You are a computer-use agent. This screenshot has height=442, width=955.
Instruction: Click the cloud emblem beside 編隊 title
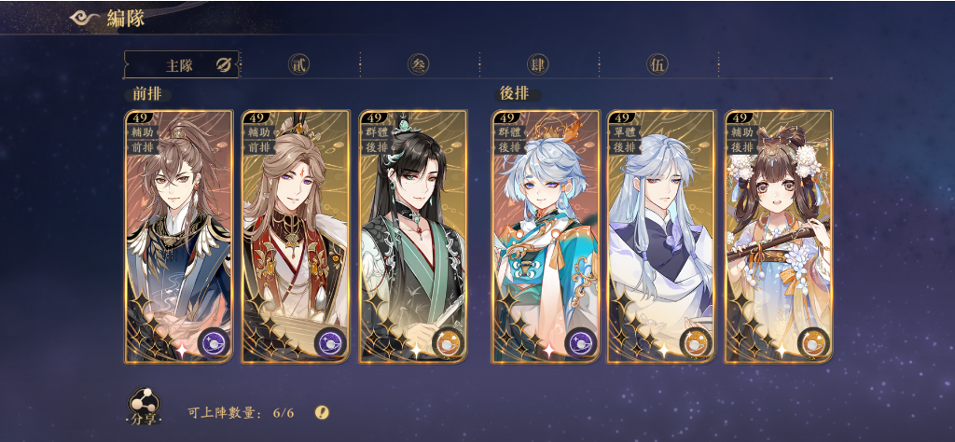(x=85, y=17)
